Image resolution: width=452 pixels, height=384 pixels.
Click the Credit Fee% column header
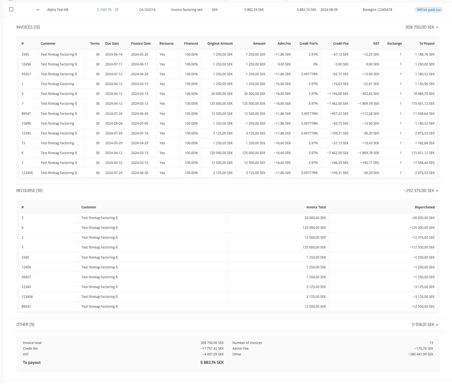point(309,44)
